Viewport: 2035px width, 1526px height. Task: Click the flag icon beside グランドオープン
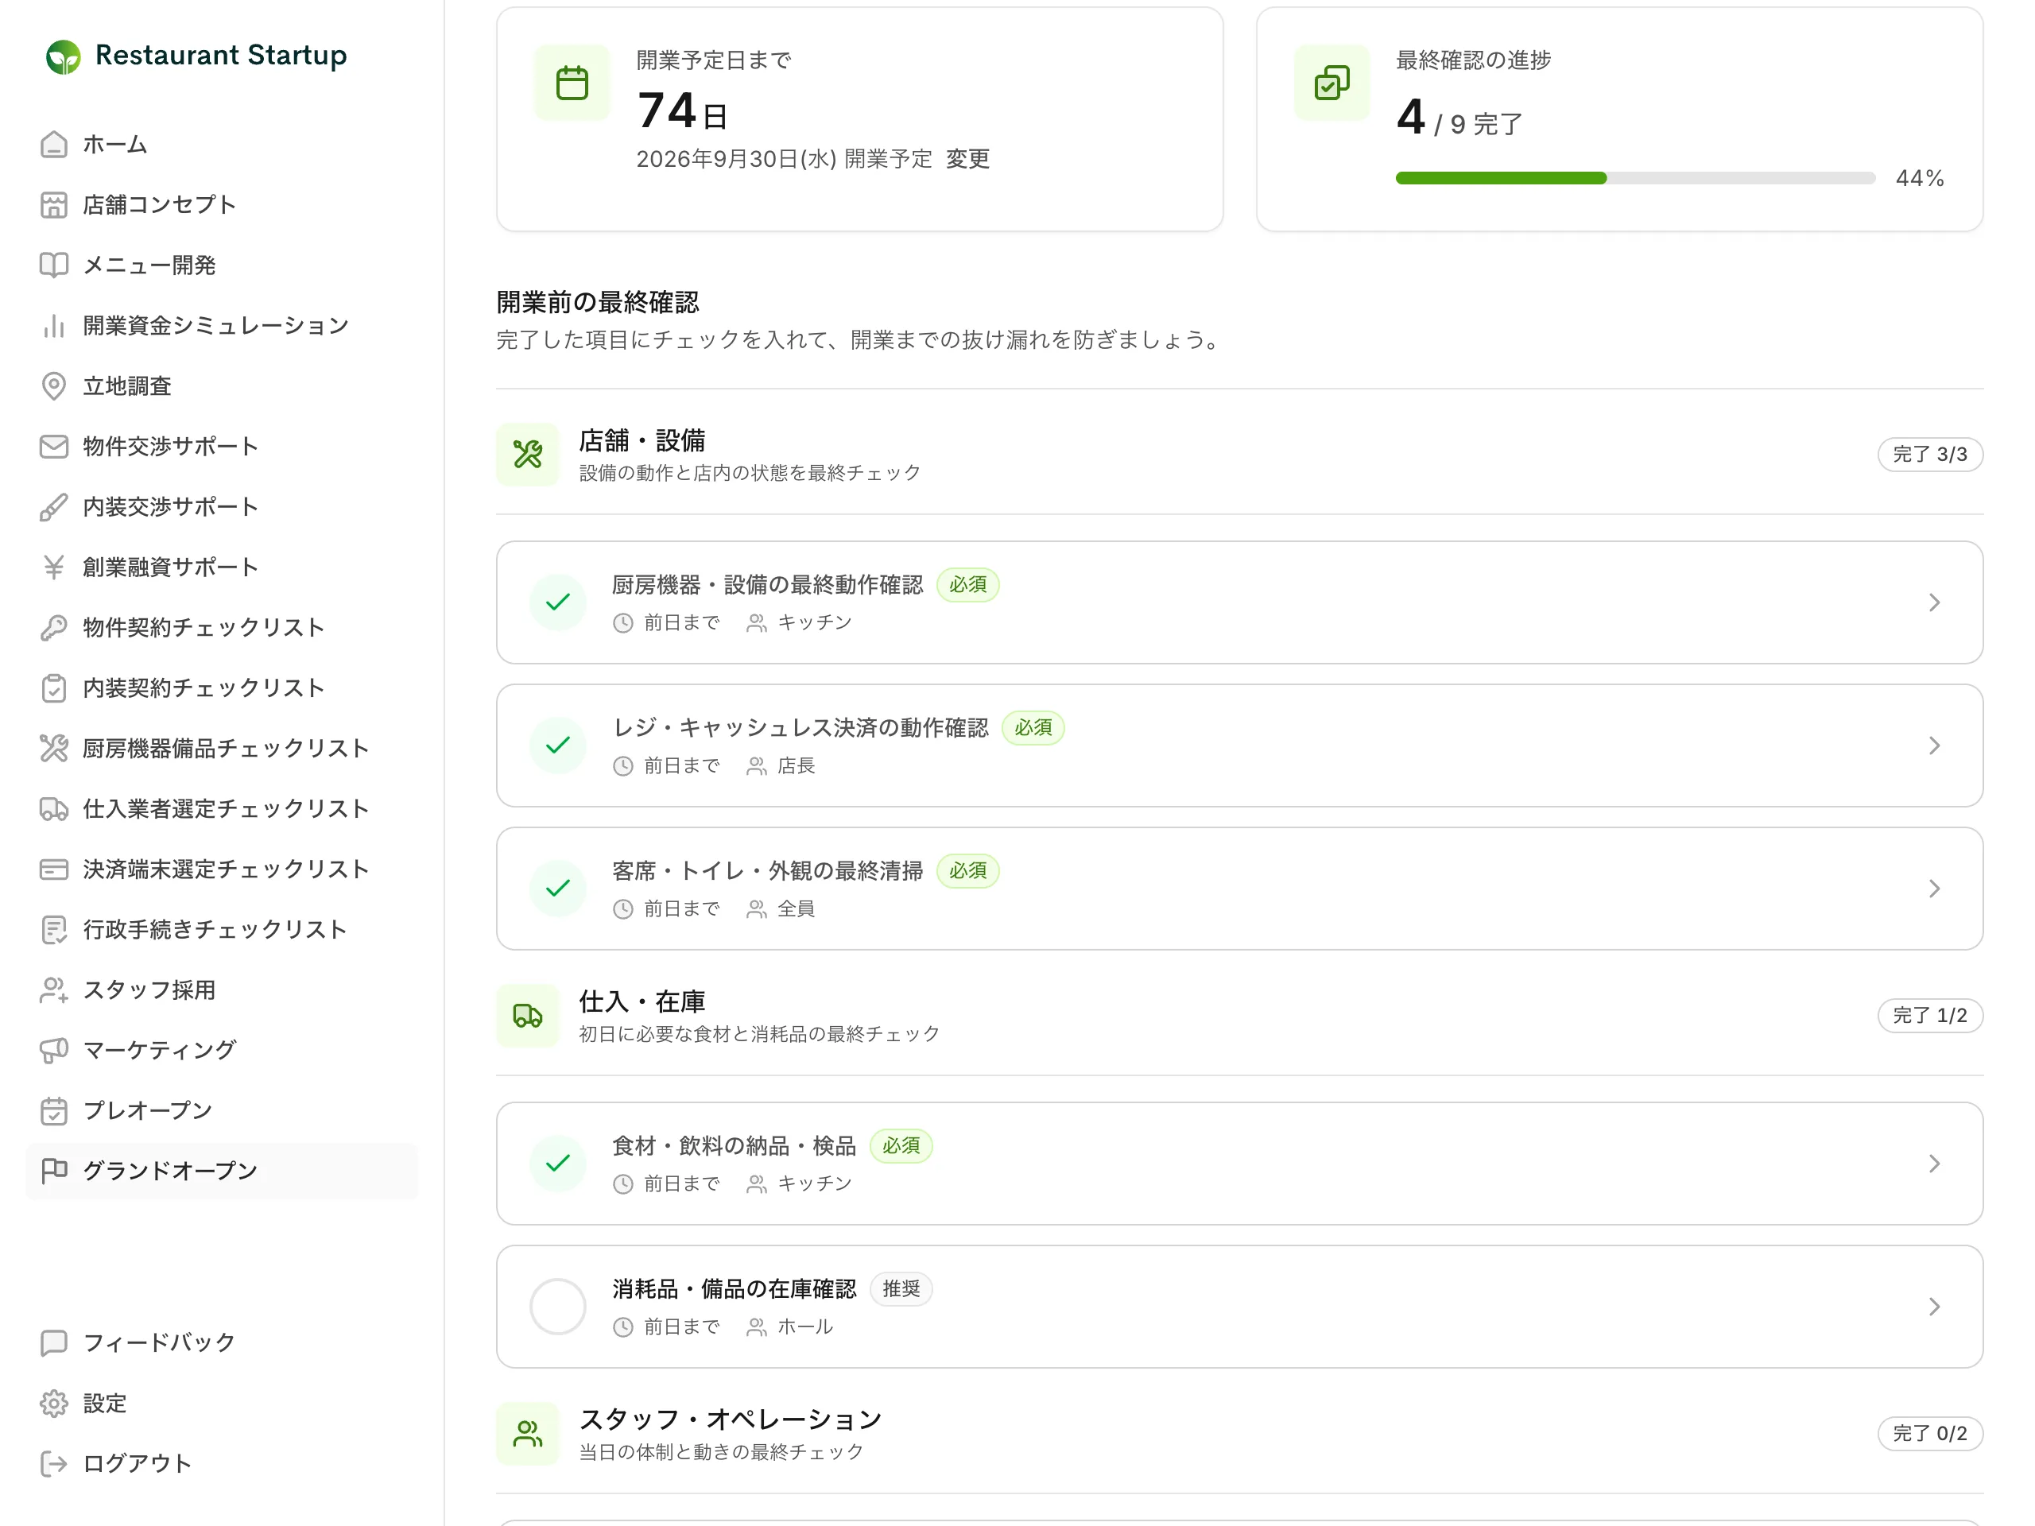click(x=54, y=1171)
